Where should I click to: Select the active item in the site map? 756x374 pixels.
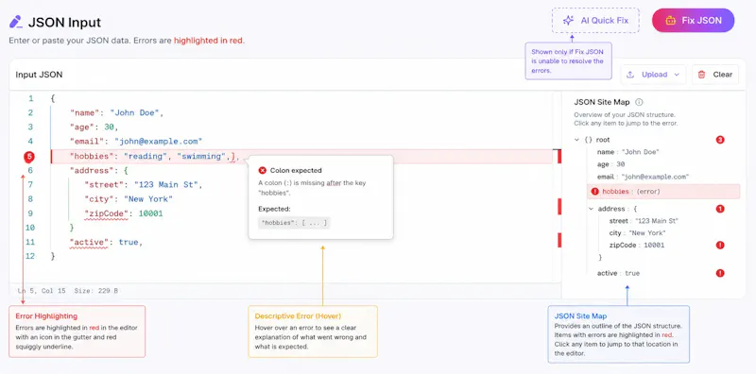tap(618, 273)
